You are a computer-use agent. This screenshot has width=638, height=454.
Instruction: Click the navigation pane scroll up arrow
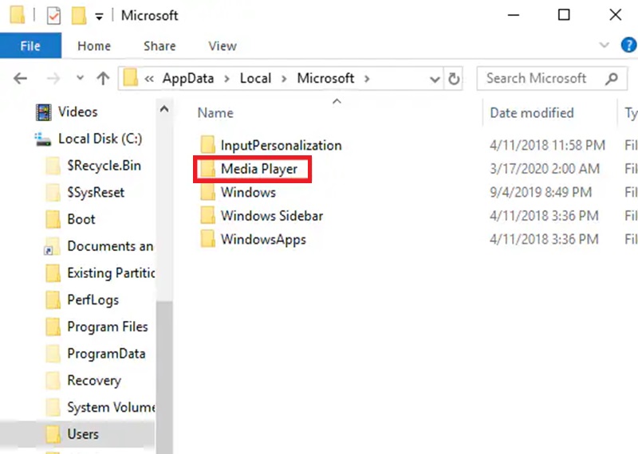164,109
